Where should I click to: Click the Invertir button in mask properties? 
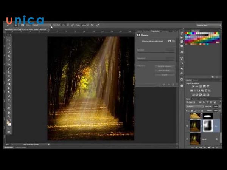[x=165, y=75]
